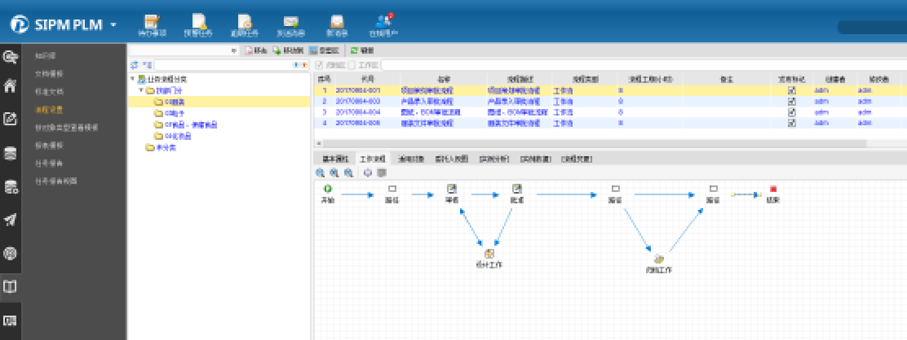Click the home icon in left sidebar

pyautogui.click(x=10, y=86)
